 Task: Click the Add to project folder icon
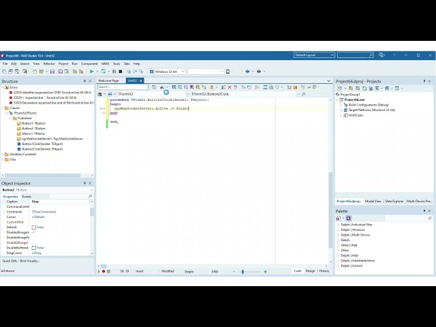[75, 72]
